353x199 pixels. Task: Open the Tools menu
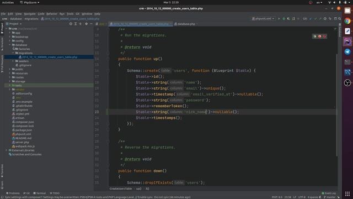coord(70,14)
